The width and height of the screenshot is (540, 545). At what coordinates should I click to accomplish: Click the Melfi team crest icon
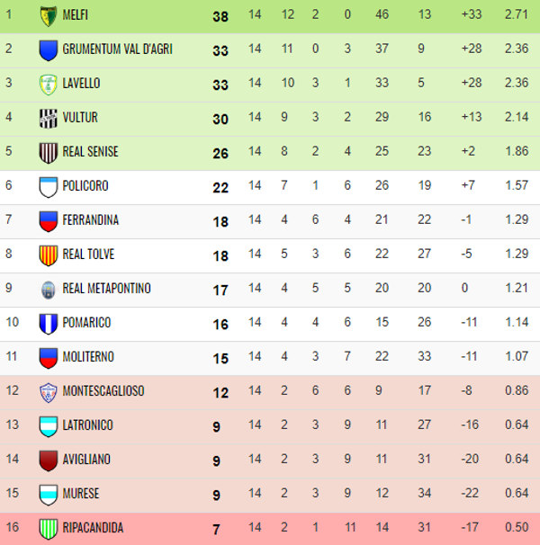pyautogui.click(x=49, y=16)
